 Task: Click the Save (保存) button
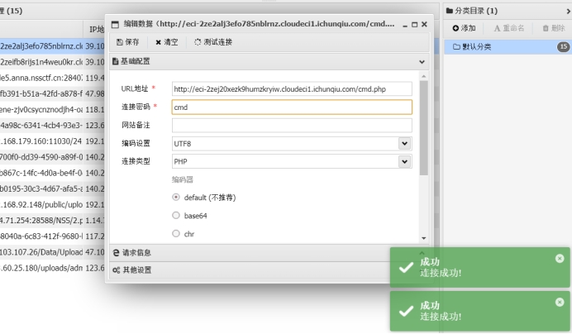click(x=128, y=42)
